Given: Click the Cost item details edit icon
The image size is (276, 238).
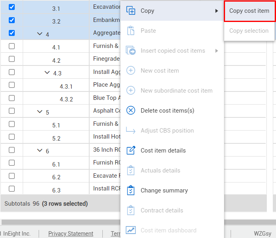Looking at the screenshot, I should (131, 151).
